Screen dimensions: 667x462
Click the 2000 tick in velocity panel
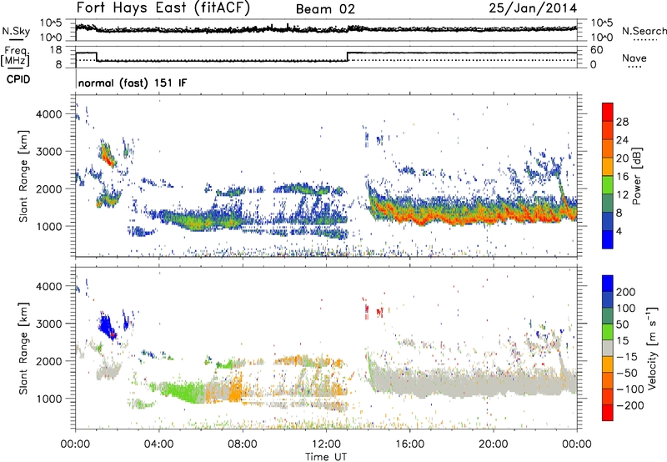49,361
